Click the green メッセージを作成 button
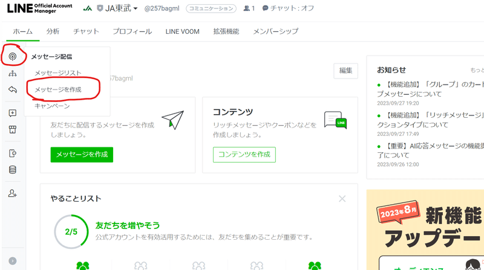Screen dimensions: 484x270 [82, 155]
